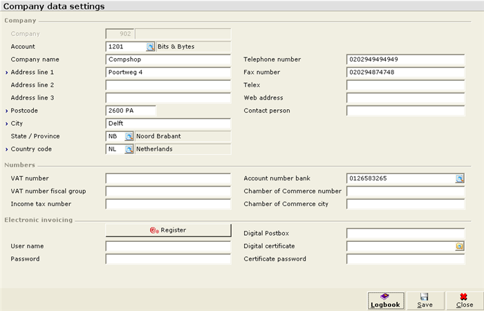
Task: Select the Company name field
Action: click(x=168, y=59)
